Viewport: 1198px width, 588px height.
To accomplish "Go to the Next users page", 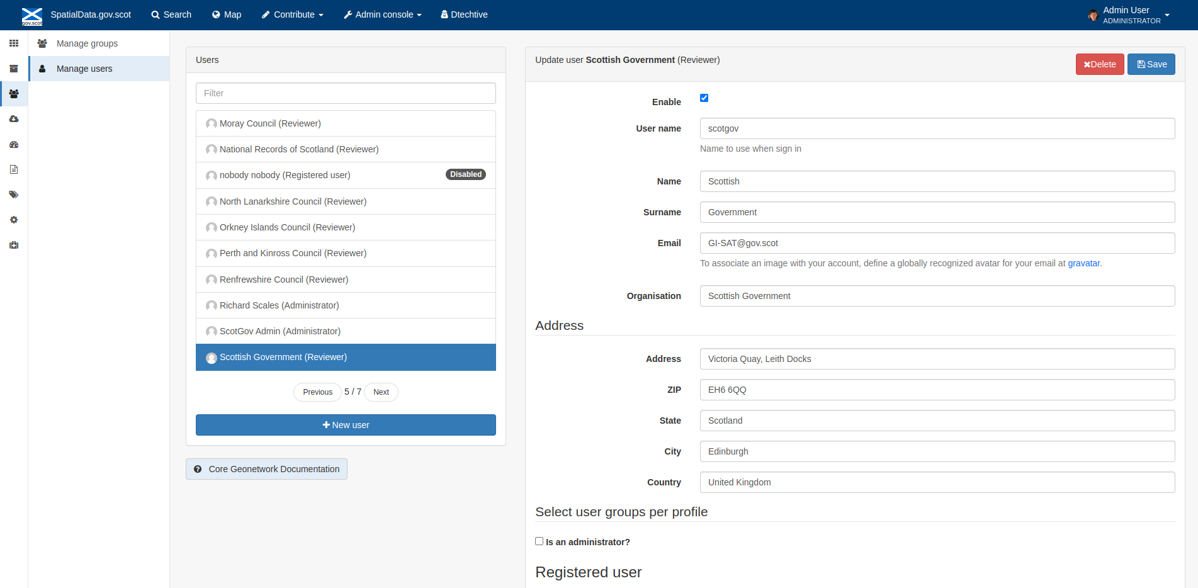I will [x=381, y=392].
